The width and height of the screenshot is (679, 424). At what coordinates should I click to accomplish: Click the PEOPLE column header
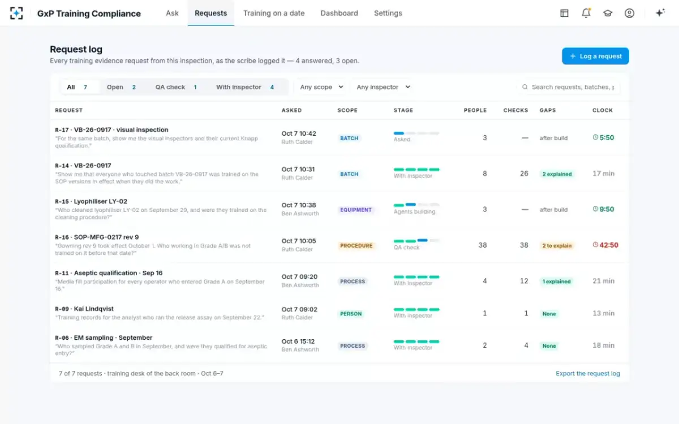[x=475, y=110]
